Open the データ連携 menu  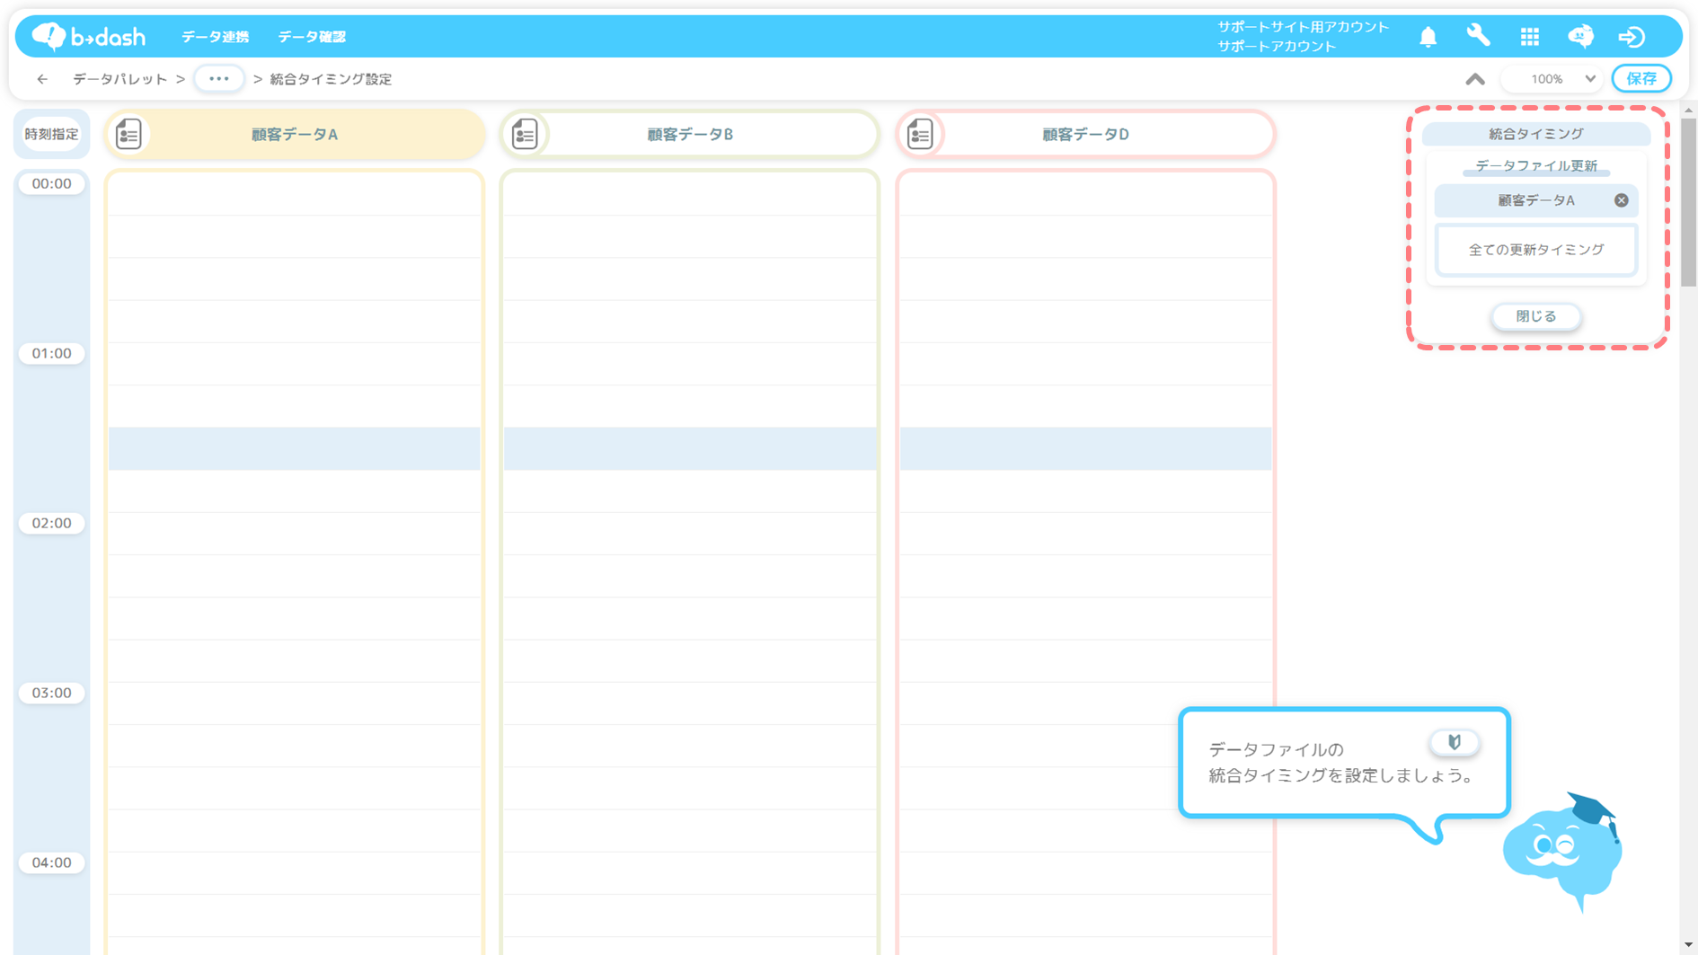coord(216,37)
